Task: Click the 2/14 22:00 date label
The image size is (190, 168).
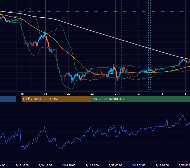Action: click(92, 165)
